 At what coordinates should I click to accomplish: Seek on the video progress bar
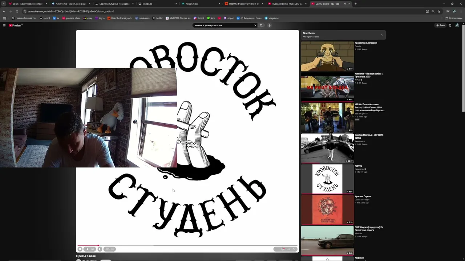coord(187,245)
